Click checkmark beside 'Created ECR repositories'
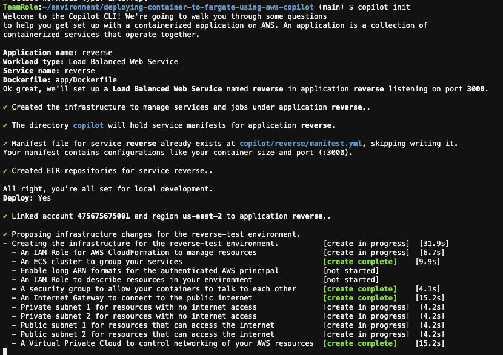 pos(5,171)
